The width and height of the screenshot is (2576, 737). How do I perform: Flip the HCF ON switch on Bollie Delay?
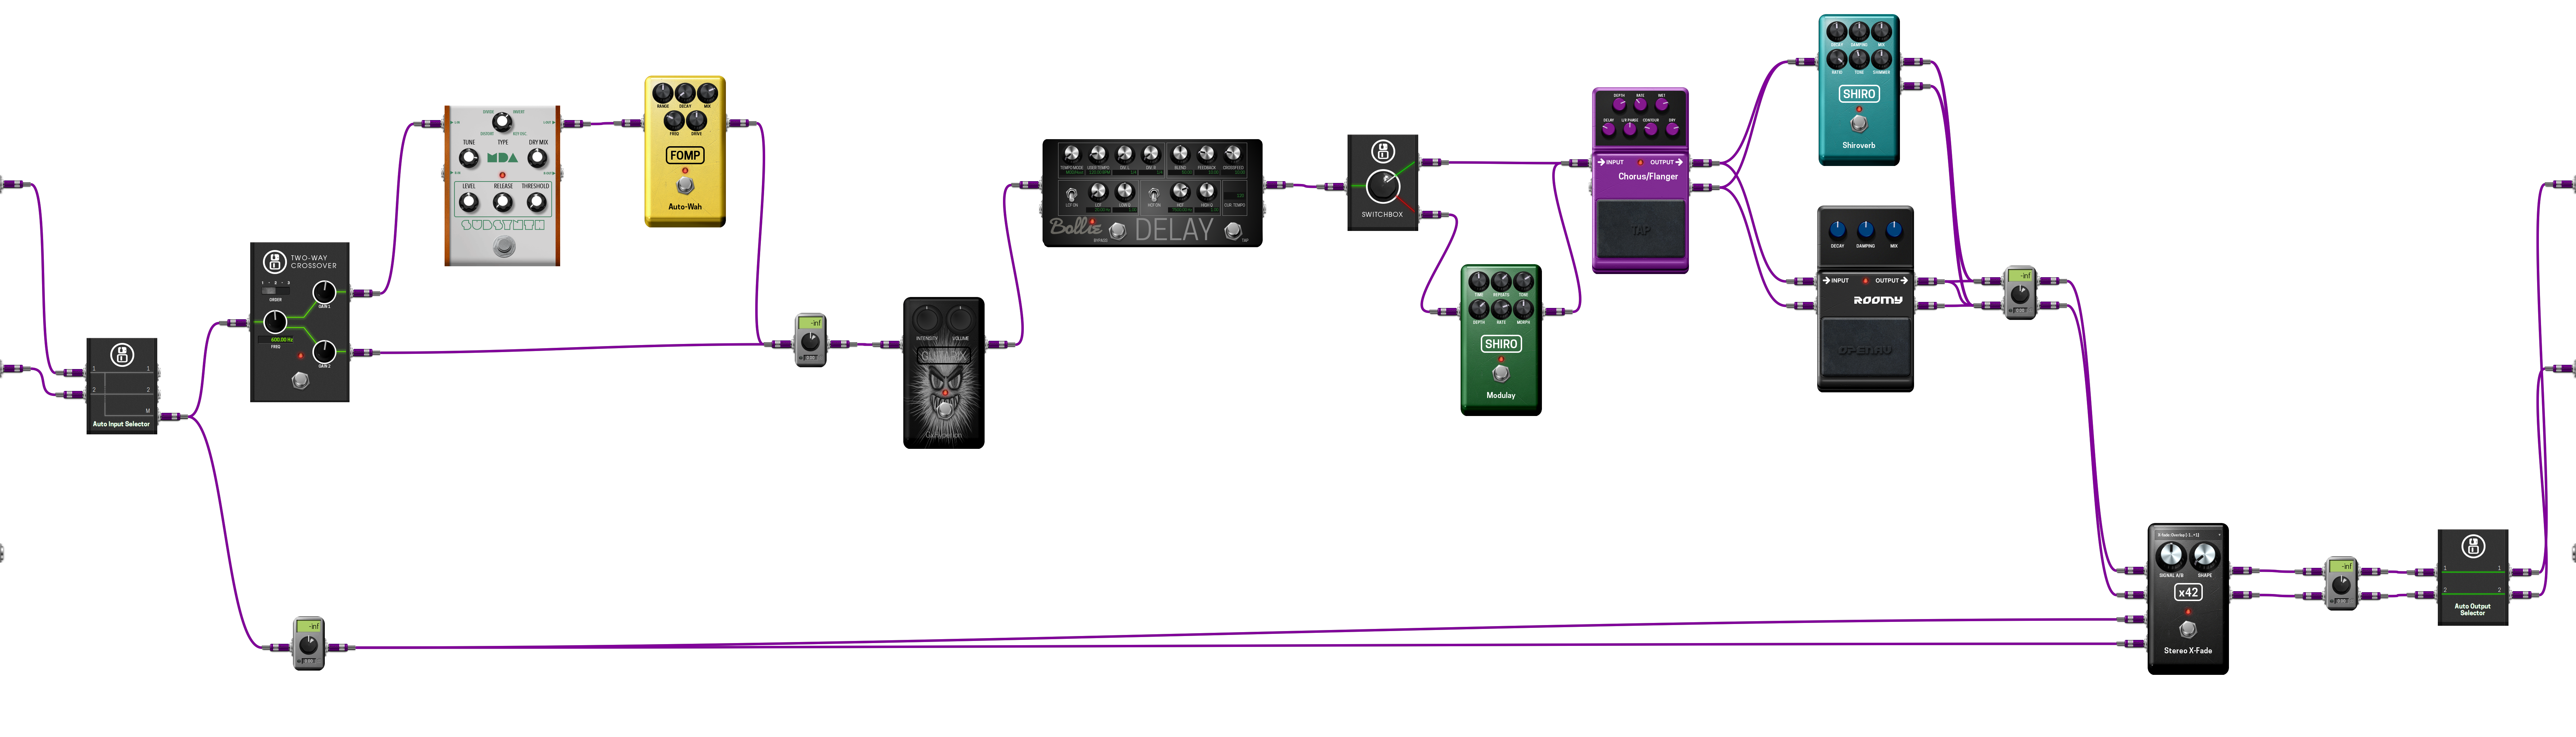point(1153,194)
